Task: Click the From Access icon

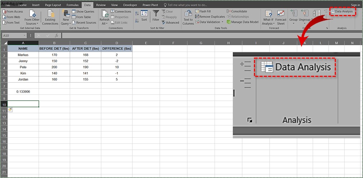Action: coord(4,11)
